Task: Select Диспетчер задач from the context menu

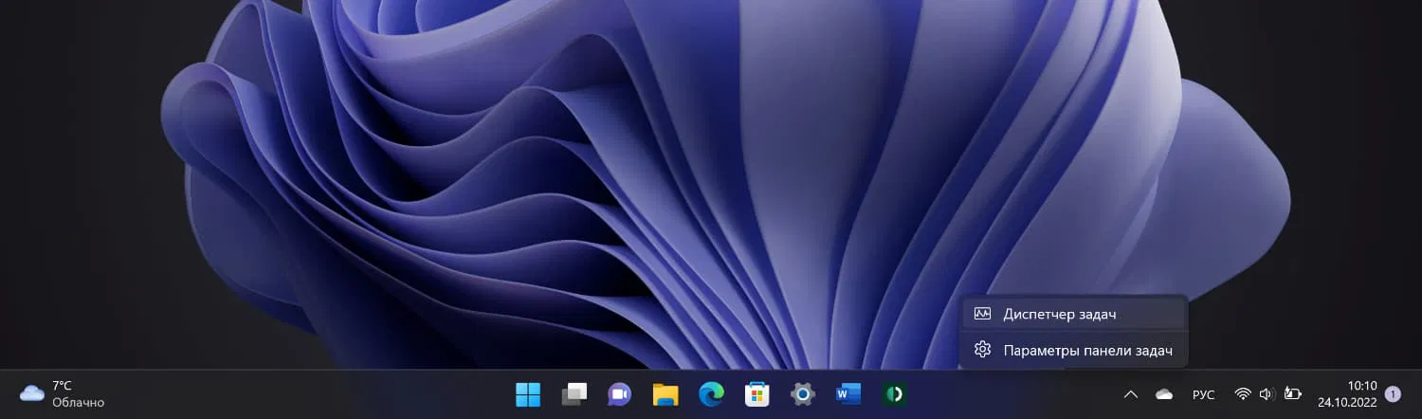Action: pyautogui.click(x=1073, y=314)
